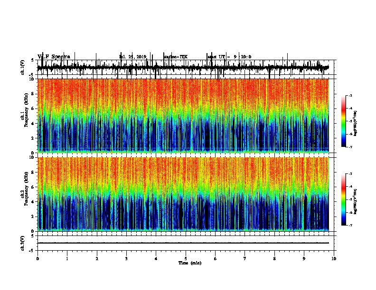The height and width of the screenshot is (290, 376).
Task: Click the "-3" label on ch.2 color bar
Action: coord(350,174)
